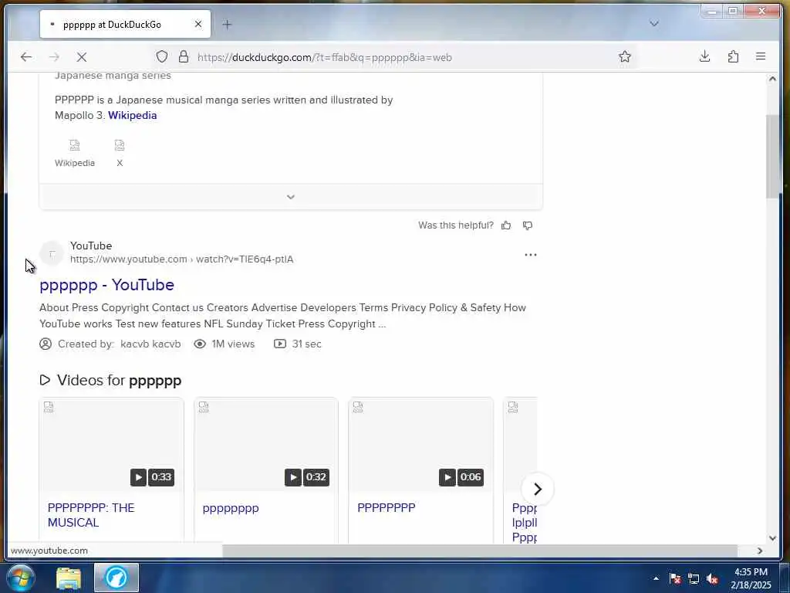Screen dimensions: 790x593
Task: Stop loading the page
Action: pos(82,57)
